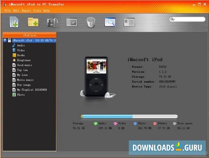Click the 297.11 MB audio size value

tap(105, 128)
